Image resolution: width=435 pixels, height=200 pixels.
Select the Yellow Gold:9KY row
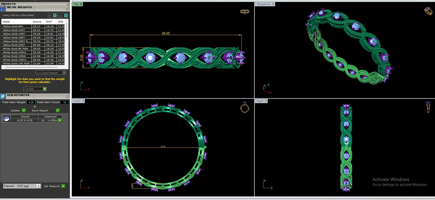[33, 26]
